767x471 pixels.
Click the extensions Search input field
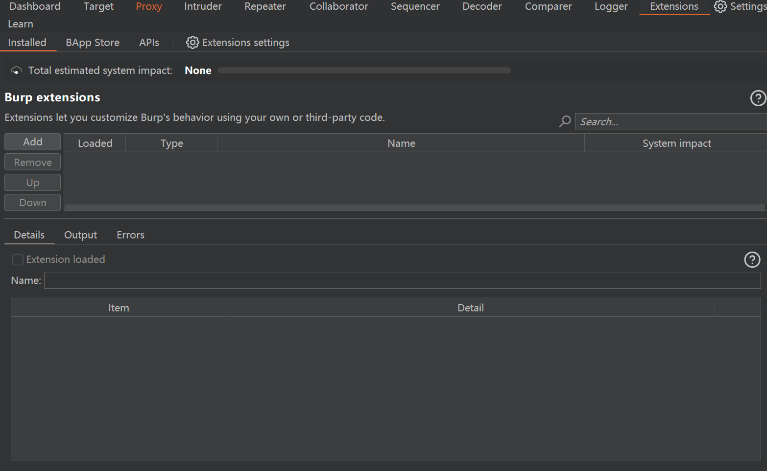pos(670,122)
